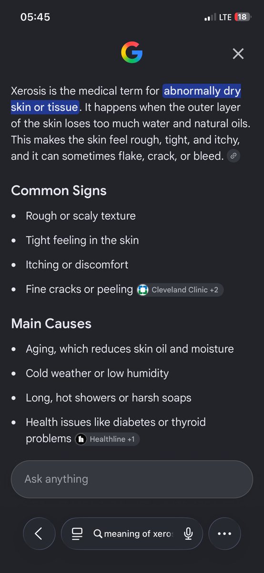264x573 pixels.
Task: Open the link icon after 'bleed.'
Action: pos(233,156)
